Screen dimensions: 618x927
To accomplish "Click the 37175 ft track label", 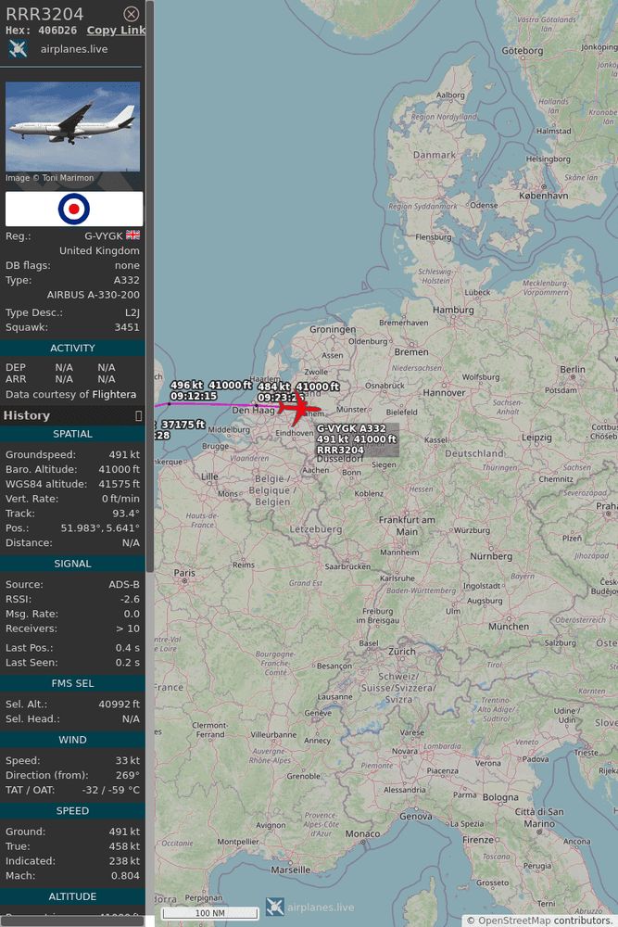I will [183, 425].
